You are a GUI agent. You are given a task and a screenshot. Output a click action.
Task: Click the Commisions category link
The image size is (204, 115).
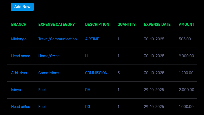tap(49, 73)
